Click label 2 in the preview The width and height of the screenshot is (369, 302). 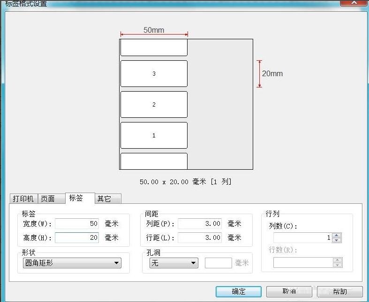tap(154, 104)
